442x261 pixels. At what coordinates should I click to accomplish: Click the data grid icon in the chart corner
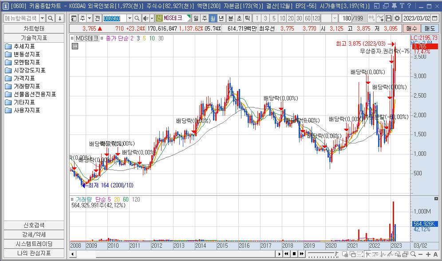click(x=75, y=46)
